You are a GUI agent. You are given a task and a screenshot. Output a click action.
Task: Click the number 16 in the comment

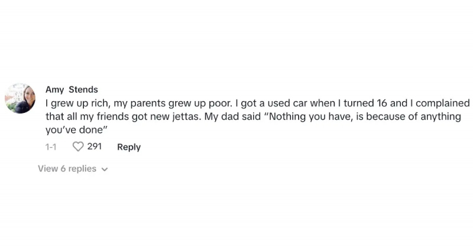click(x=381, y=103)
